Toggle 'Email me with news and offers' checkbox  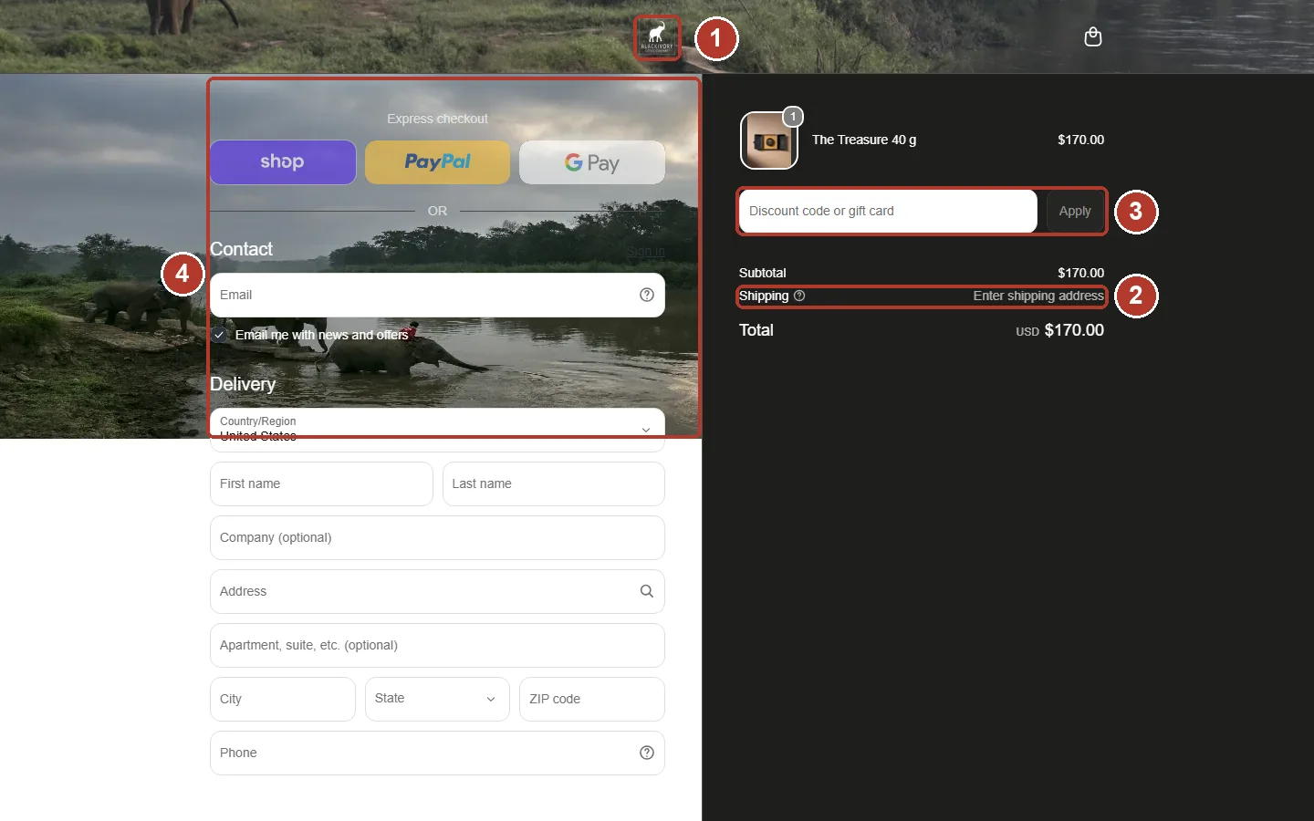tap(219, 335)
